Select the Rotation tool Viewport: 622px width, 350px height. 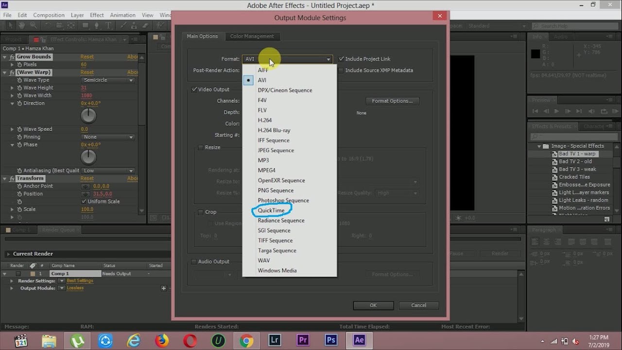49,25
